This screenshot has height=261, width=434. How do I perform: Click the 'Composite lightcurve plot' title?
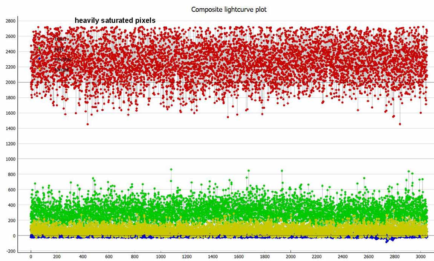coord(229,9)
